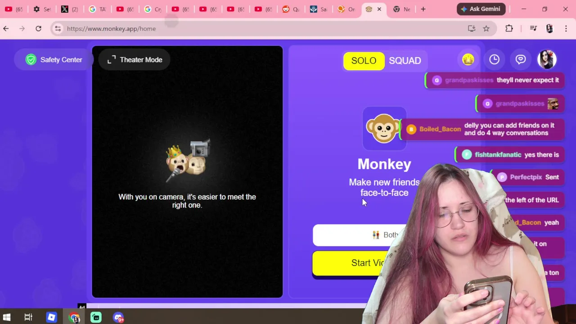Click Boiled_Bacon username in chat overlay
The height and width of the screenshot is (324, 576).
440,129
